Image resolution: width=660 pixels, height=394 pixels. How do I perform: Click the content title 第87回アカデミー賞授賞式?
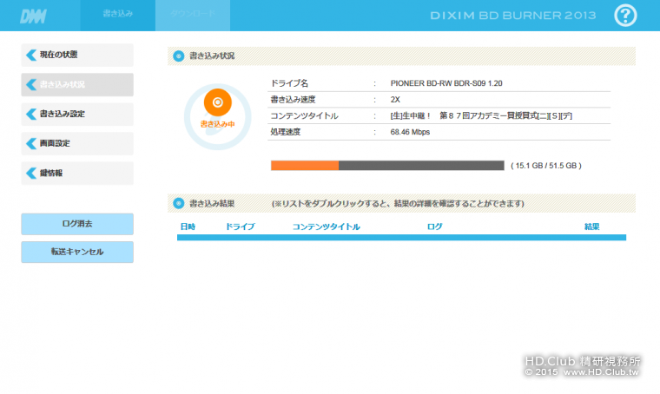click(x=481, y=115)
